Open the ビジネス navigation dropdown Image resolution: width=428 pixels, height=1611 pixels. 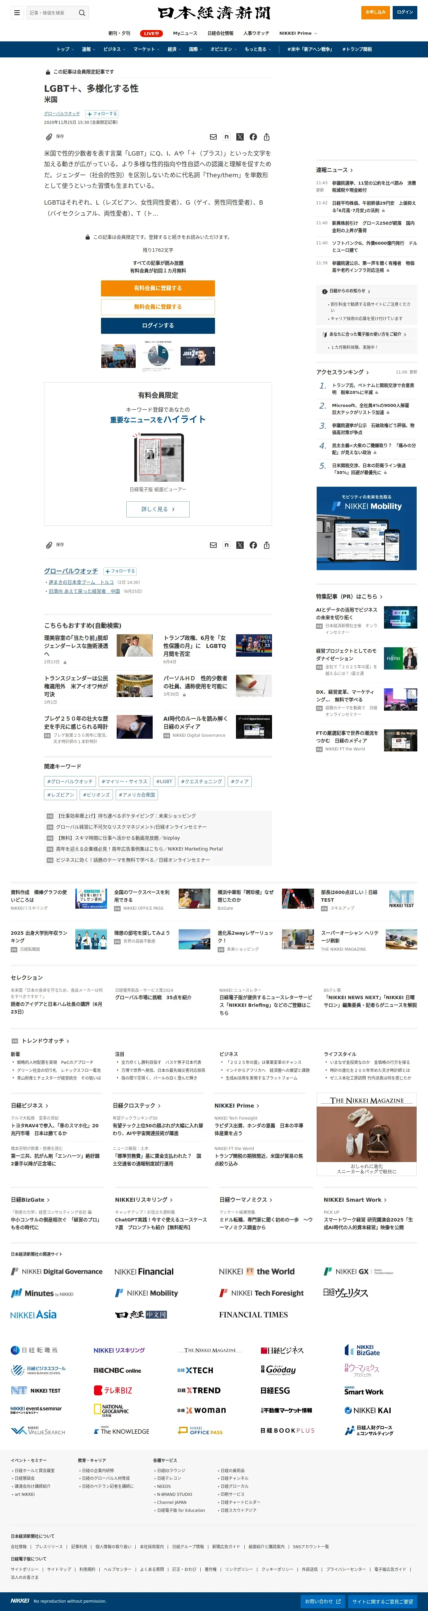(114, 49)
